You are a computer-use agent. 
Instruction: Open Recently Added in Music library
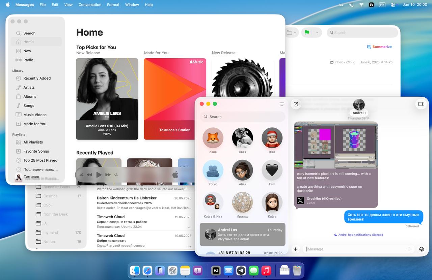[x=36, y=78]
